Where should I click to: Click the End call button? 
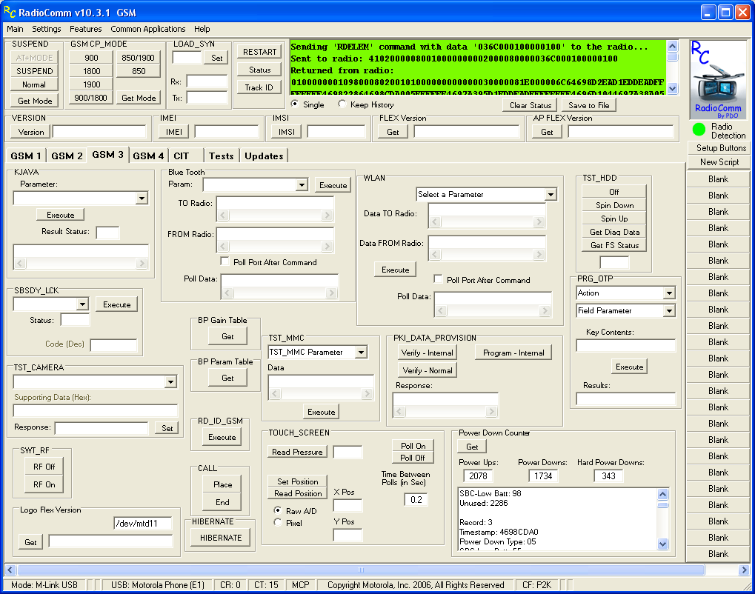coord(222,502)
